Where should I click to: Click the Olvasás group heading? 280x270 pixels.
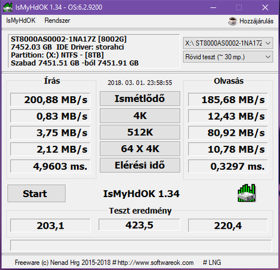pos(229,81)
